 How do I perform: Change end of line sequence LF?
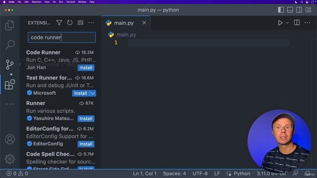click(217, 174)
